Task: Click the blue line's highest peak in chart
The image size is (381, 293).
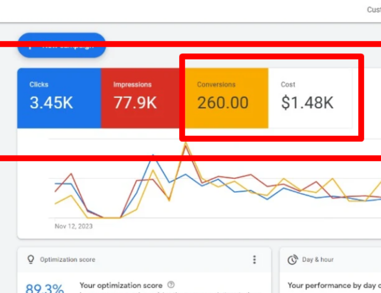Action: 153,155
